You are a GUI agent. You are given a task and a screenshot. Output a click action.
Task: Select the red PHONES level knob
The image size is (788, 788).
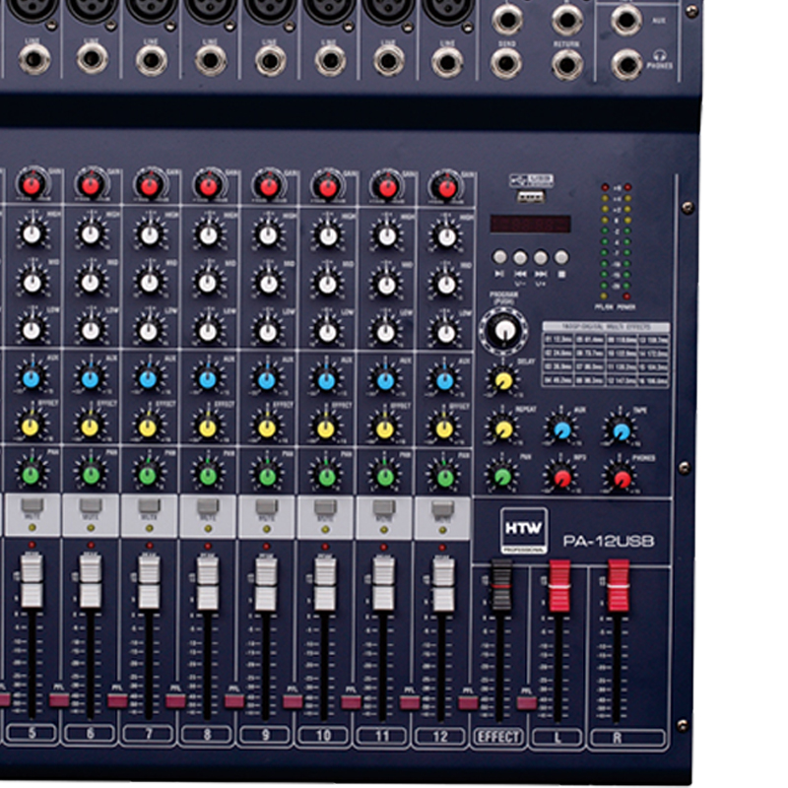tap(622, 478)
